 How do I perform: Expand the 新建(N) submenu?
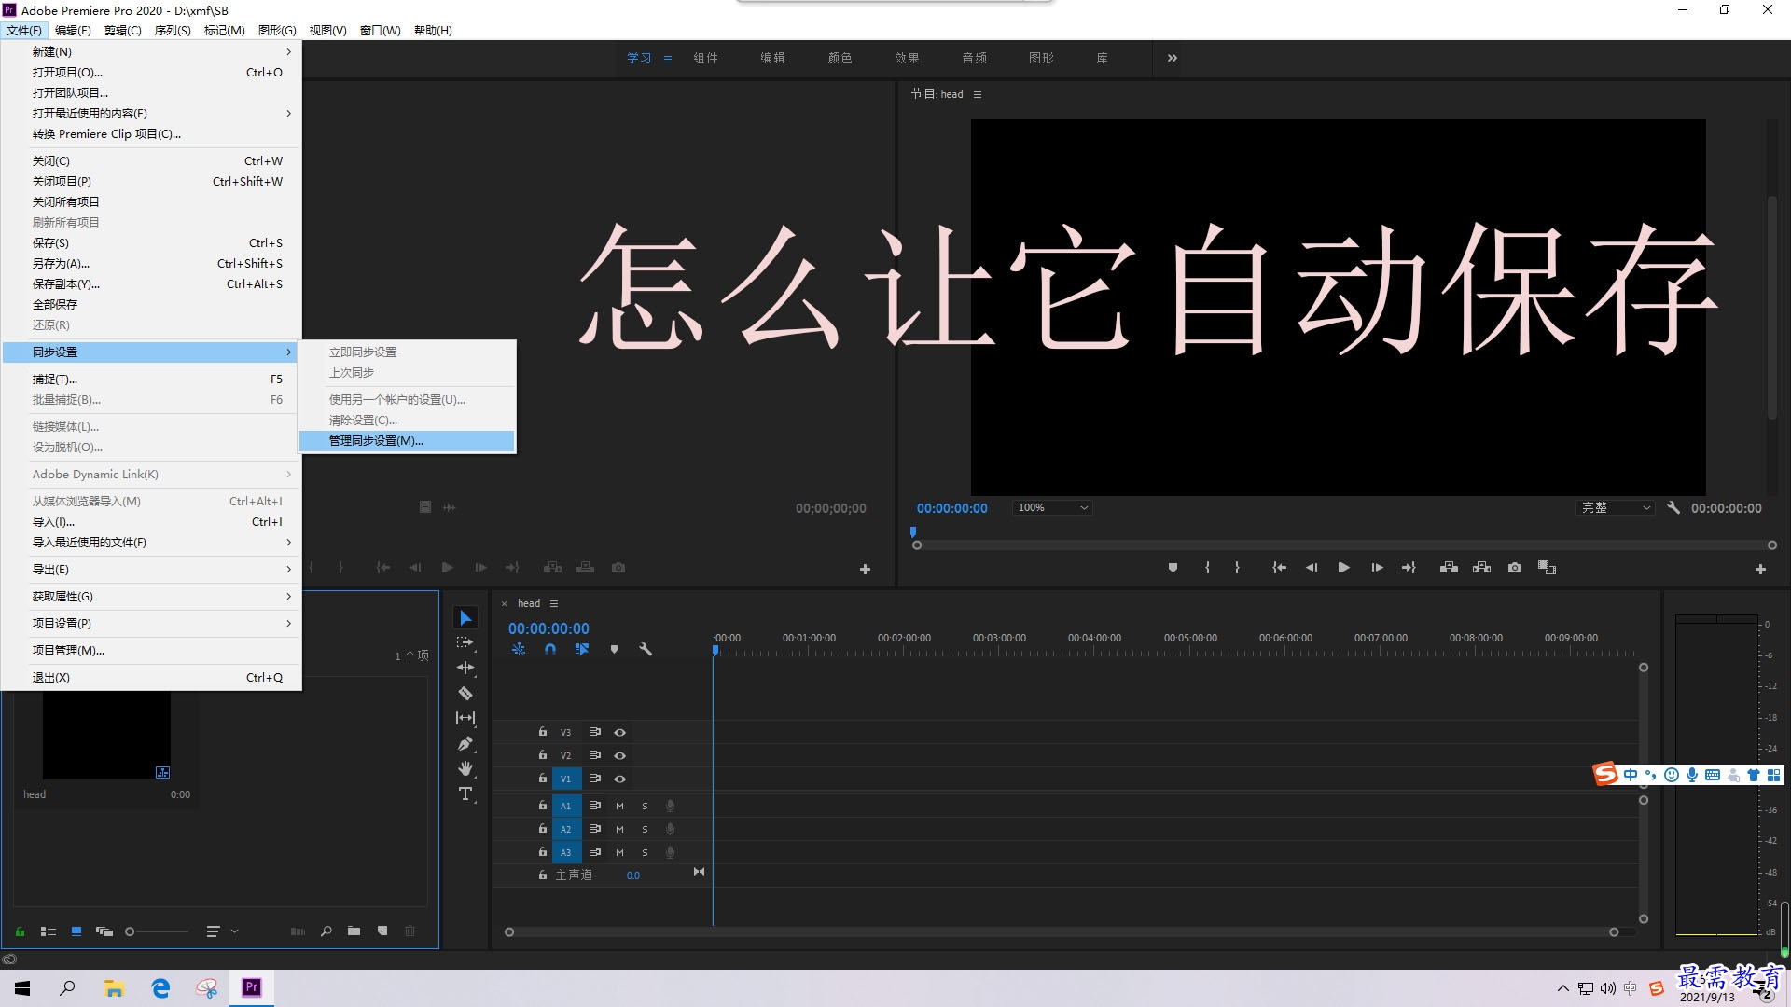[151, 51]
